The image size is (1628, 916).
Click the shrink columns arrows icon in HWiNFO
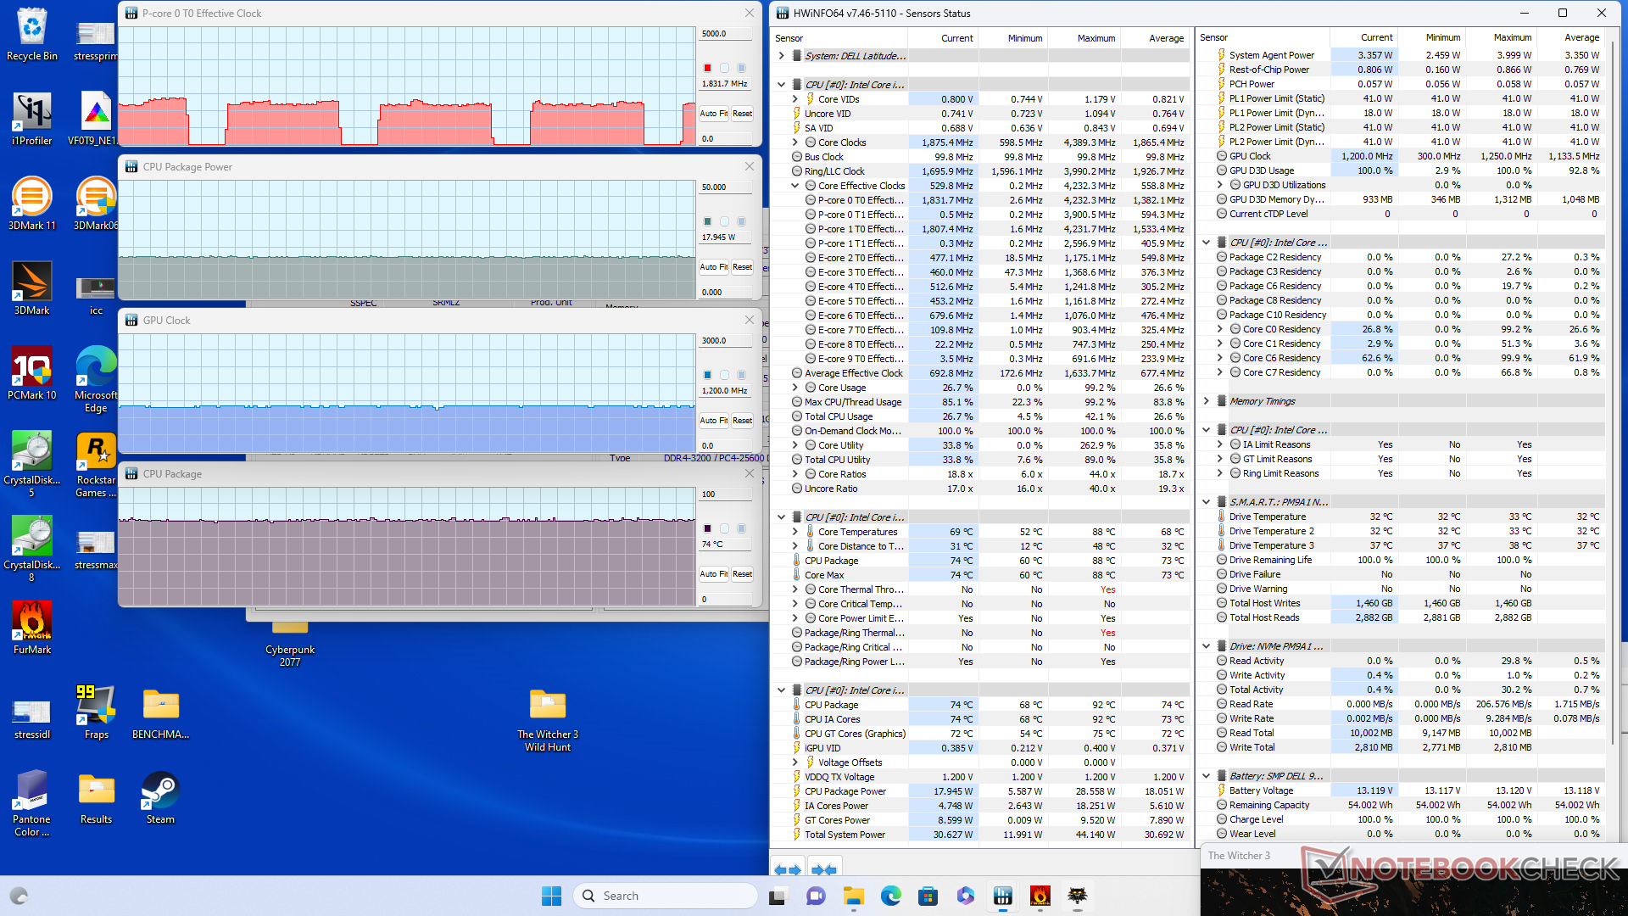click(x=824, y=869)
